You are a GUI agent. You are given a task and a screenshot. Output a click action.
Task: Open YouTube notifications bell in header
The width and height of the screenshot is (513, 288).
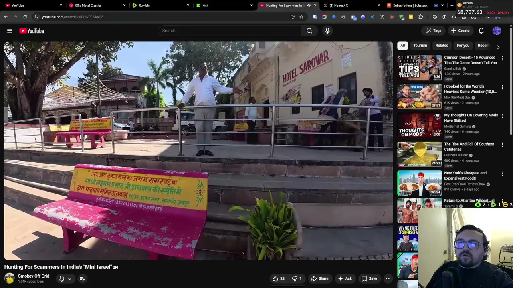tap(481, 31)
